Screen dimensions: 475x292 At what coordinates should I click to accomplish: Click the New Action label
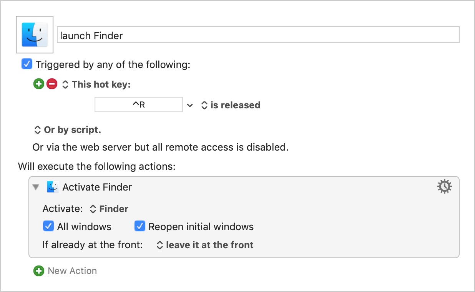(72, 271)
